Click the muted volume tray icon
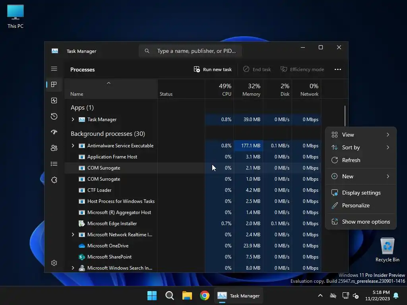Image resolution: width=407 pixels, height=305 pixels. (x=356, y=295)
